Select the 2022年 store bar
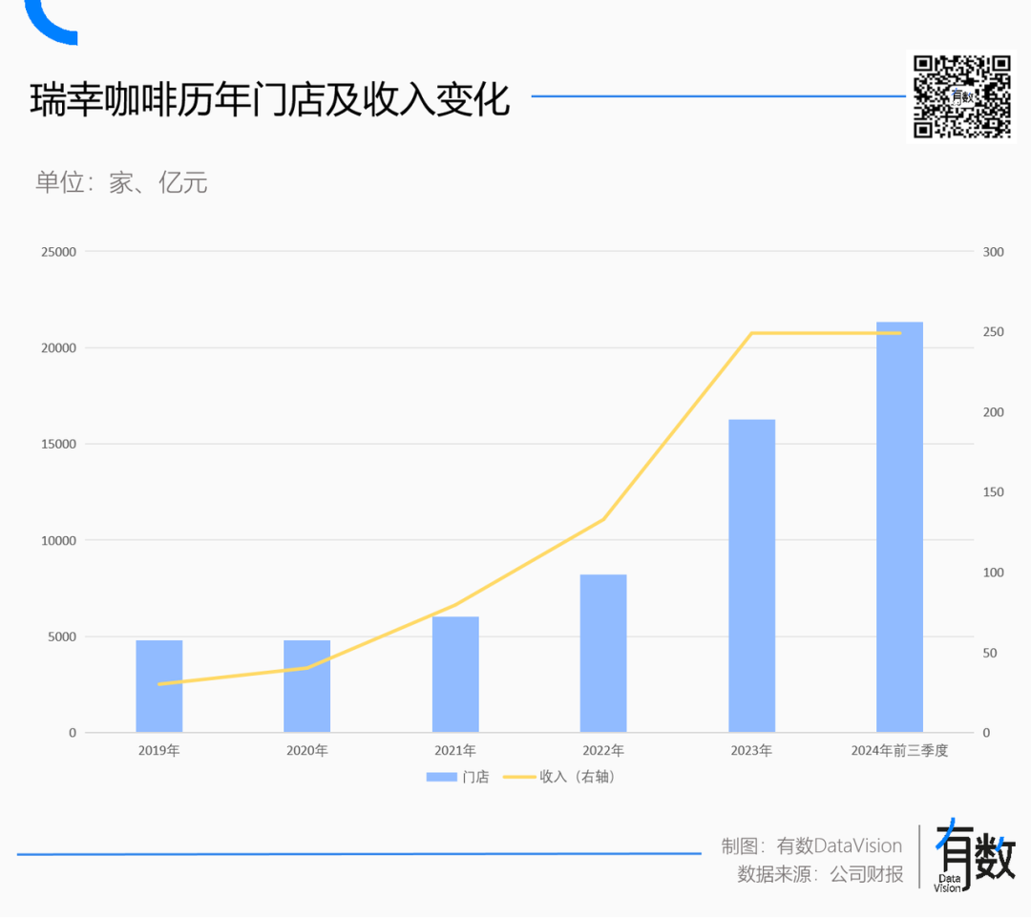The width and height of the screenshot is (1031, 918). [x=603, y=653]
